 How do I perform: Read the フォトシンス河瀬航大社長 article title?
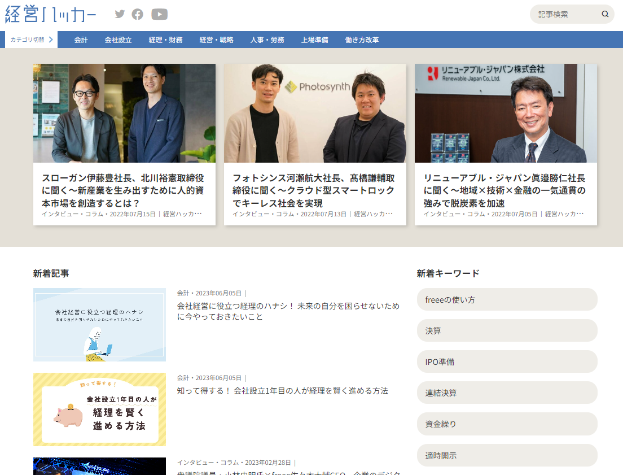pos(314,190)
